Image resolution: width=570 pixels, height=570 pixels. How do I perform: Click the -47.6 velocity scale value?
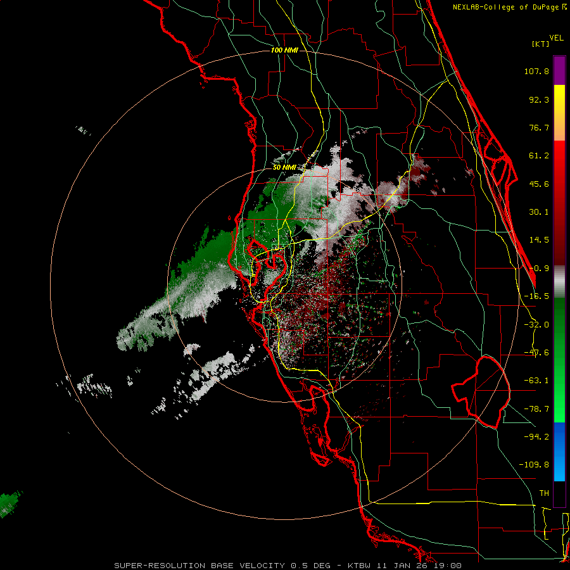(536, 353)
